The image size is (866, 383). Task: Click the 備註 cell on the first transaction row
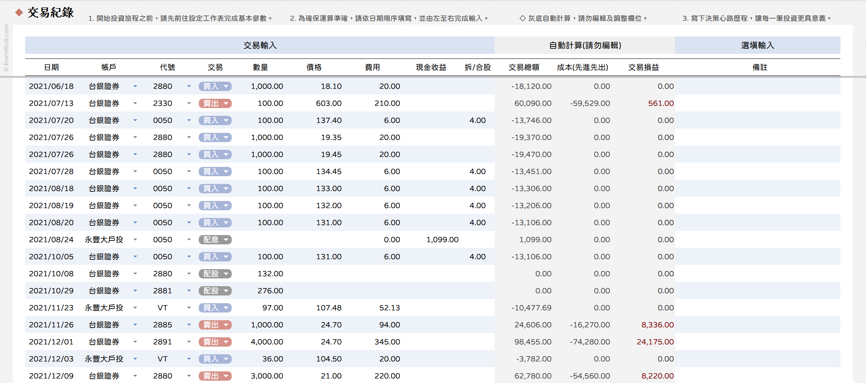[758, 86]
